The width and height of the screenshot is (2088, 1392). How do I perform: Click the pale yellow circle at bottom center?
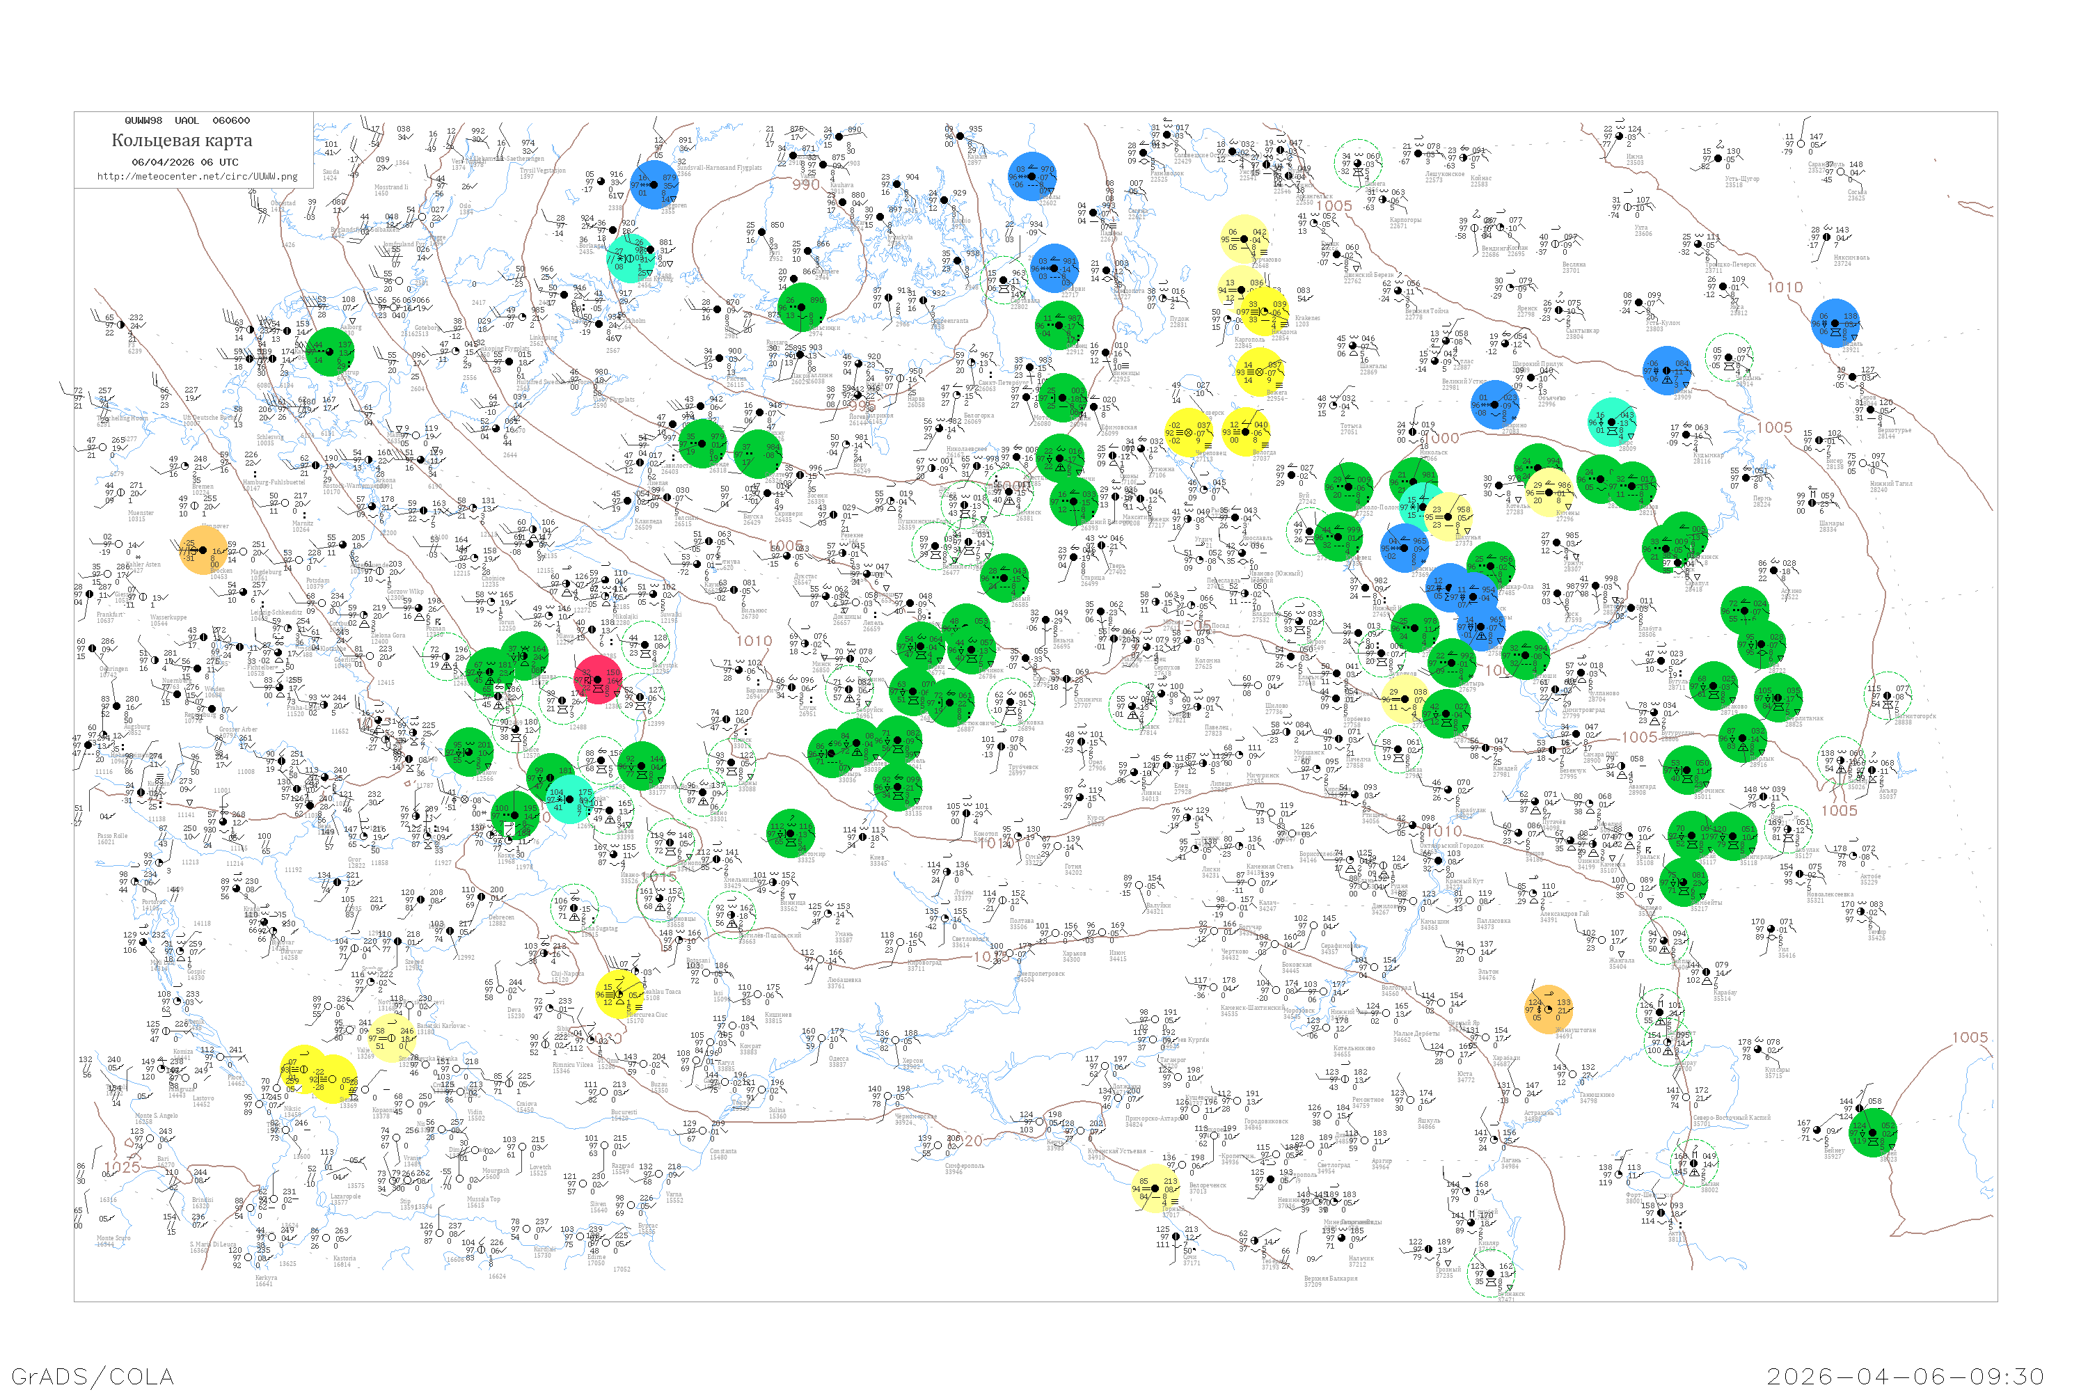1155,1188
